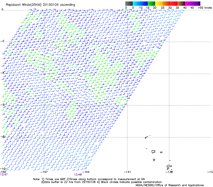Image resolution: width=213 pixels, height=187 pixels.
Task: Click the purple "13:47" pass time label
Action: click(x=4, y=175)
